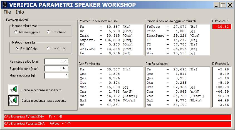Viewport: 235px width, 130px height.
Task: Click Vas = 24,765 Litri row
Action: [175, 96]
